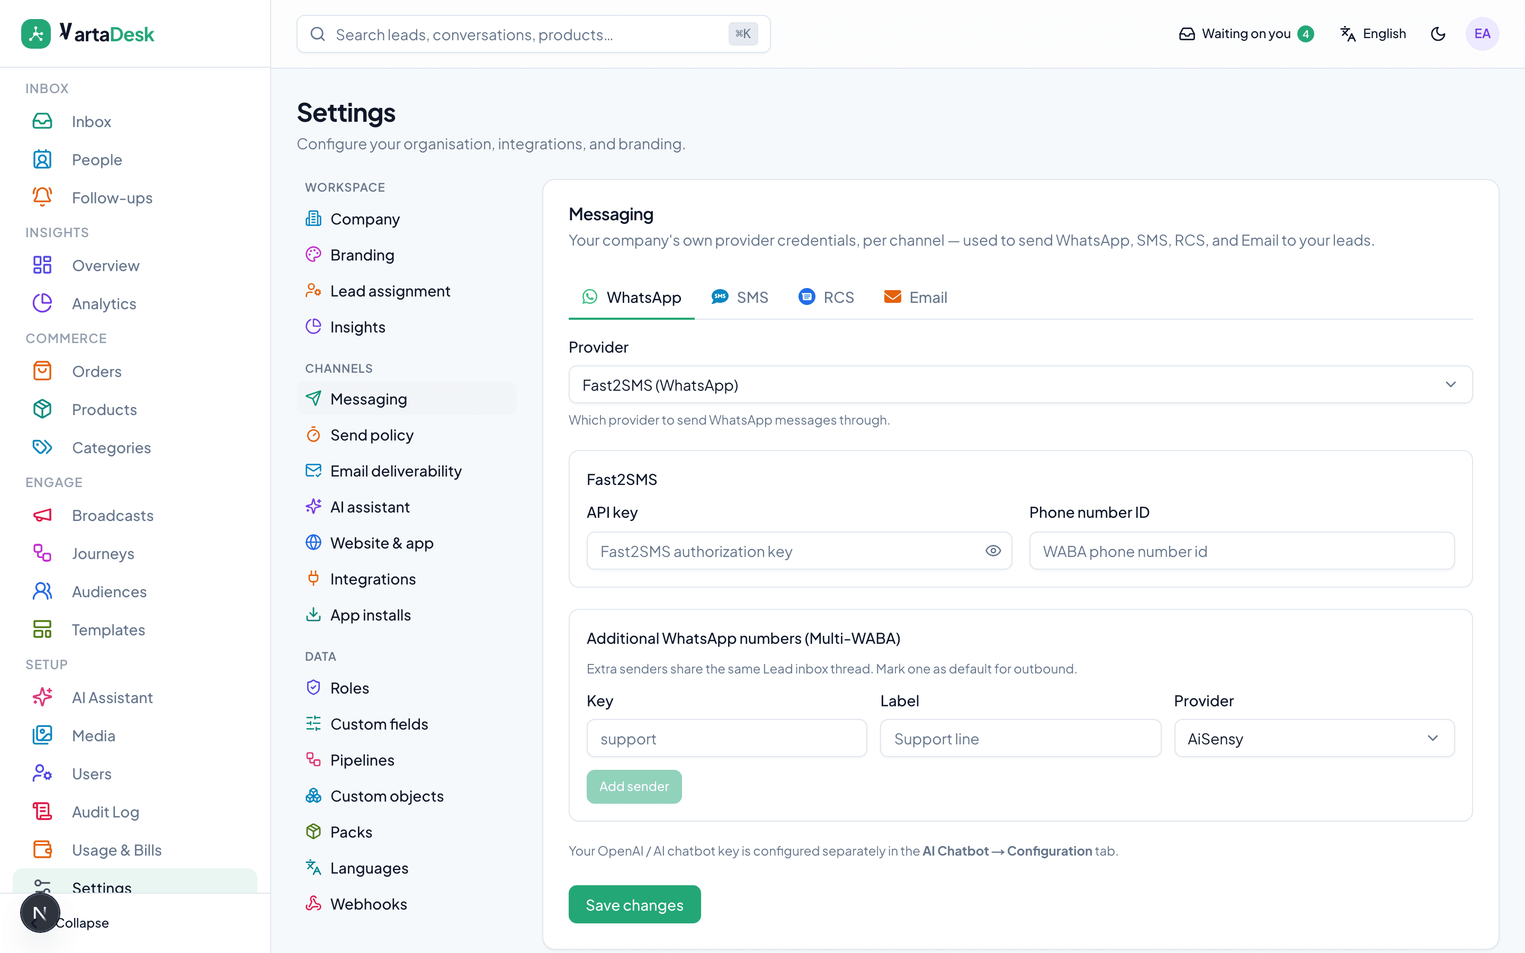Open the English language selector

tap(1373, 34)
